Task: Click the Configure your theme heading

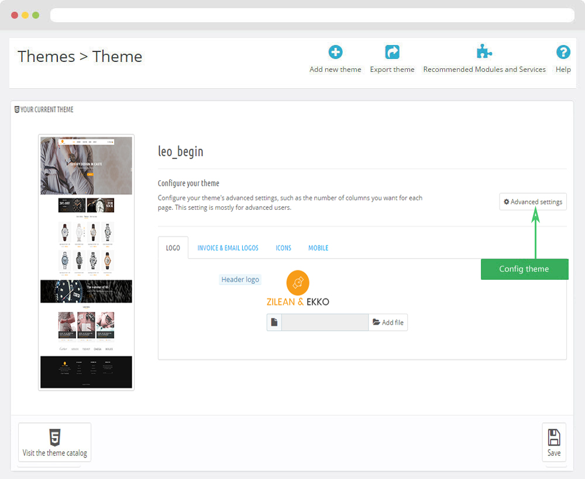Action: 188,183
